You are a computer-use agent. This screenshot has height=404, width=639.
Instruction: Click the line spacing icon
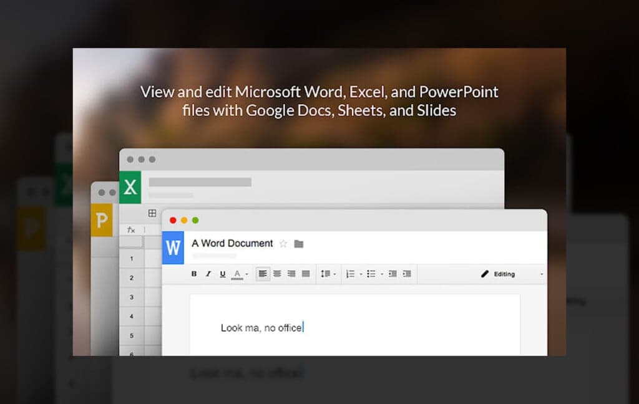[x=325, y=274]
